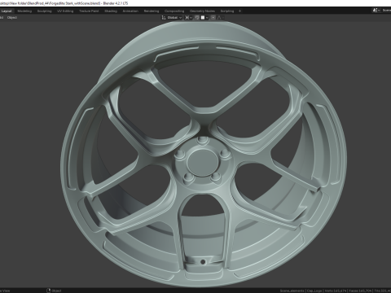Click the Scene name field

(x=386, y=11)
